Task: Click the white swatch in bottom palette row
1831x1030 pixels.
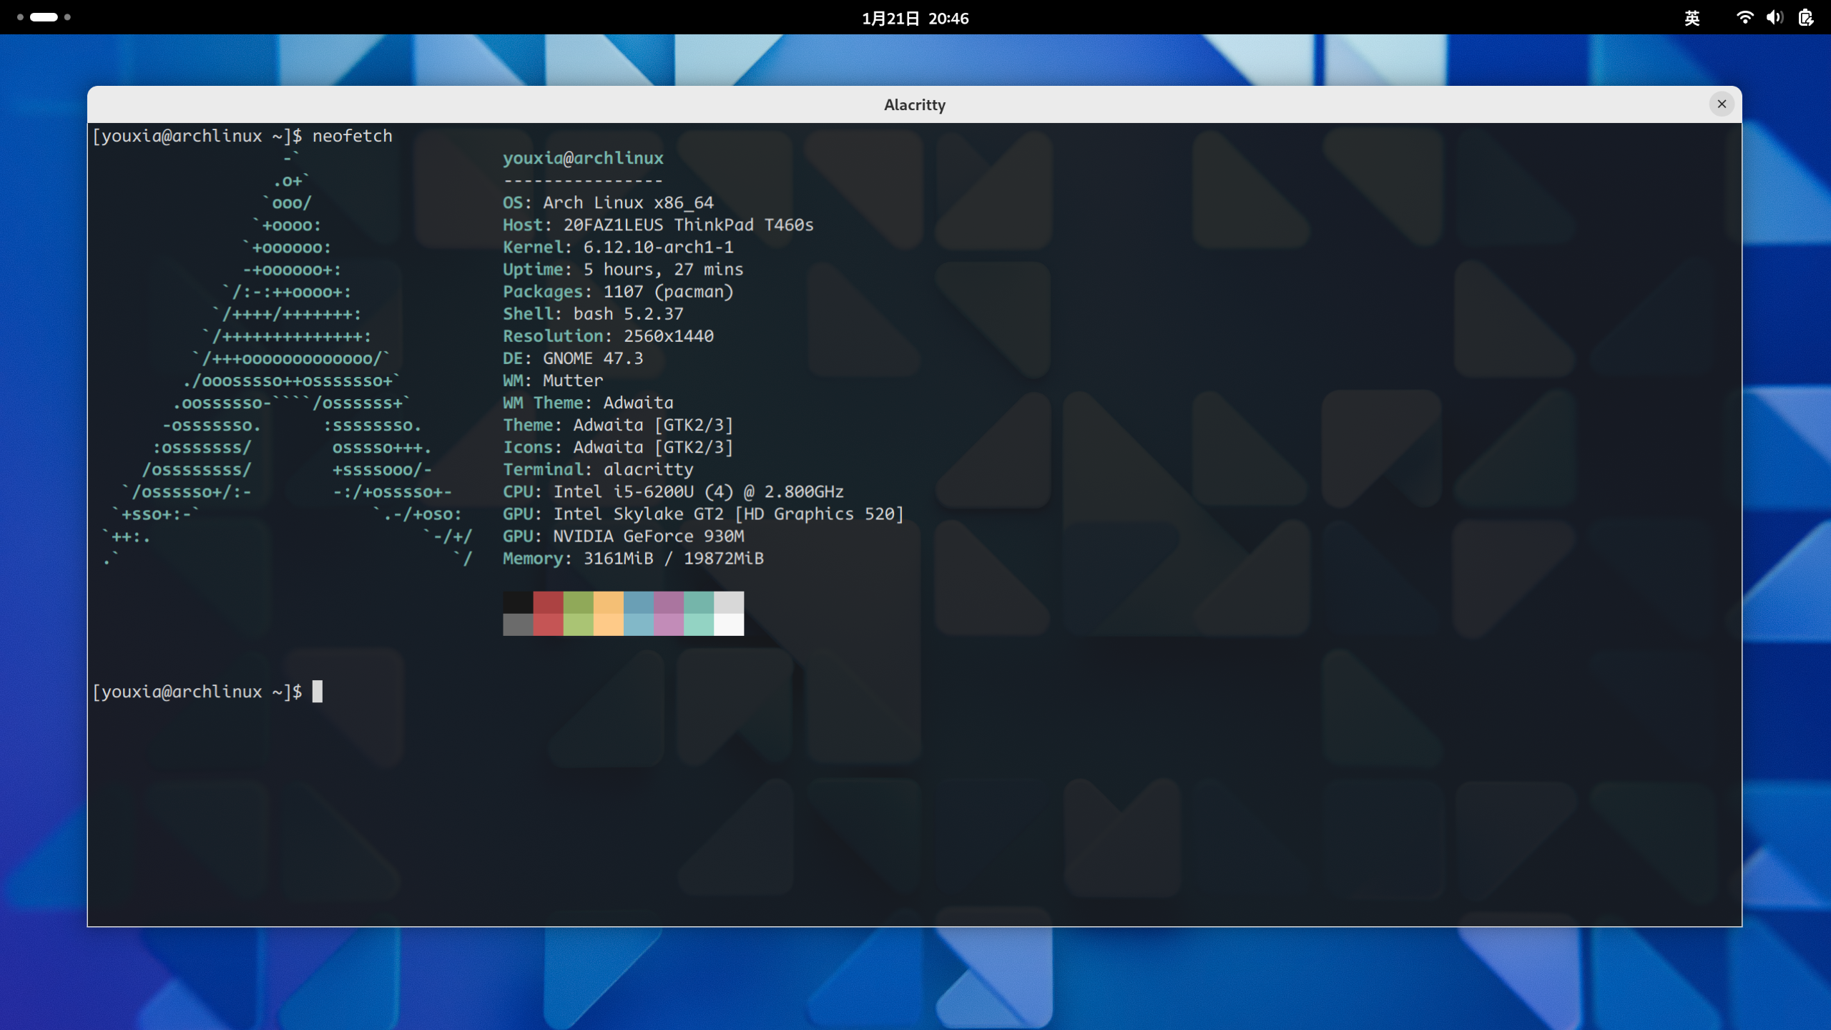Action: pos(729,624)
